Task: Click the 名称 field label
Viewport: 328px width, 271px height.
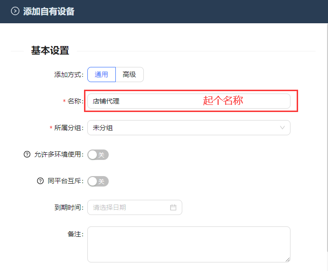Action: tap(75, 101)
